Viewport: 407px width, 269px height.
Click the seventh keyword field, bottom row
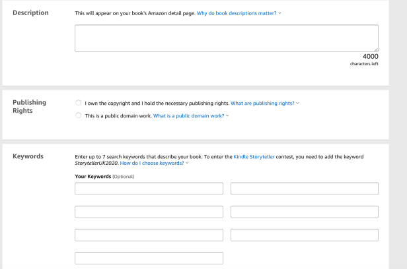(149, 258)
